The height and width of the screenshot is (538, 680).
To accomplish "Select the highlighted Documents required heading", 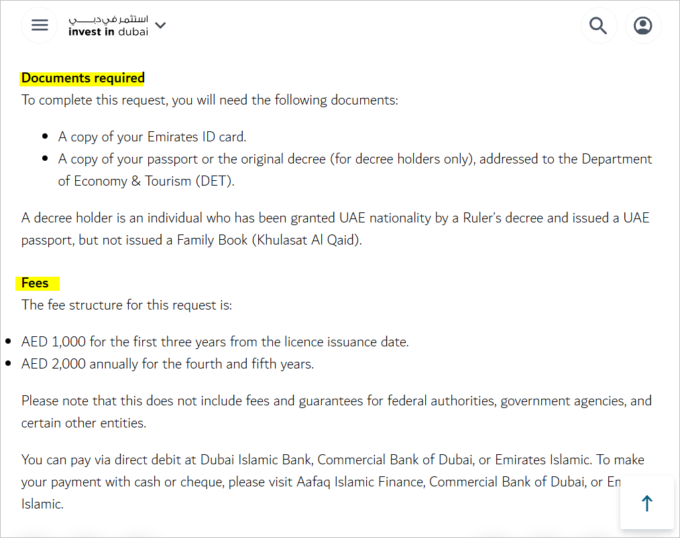I will point(83,78).
